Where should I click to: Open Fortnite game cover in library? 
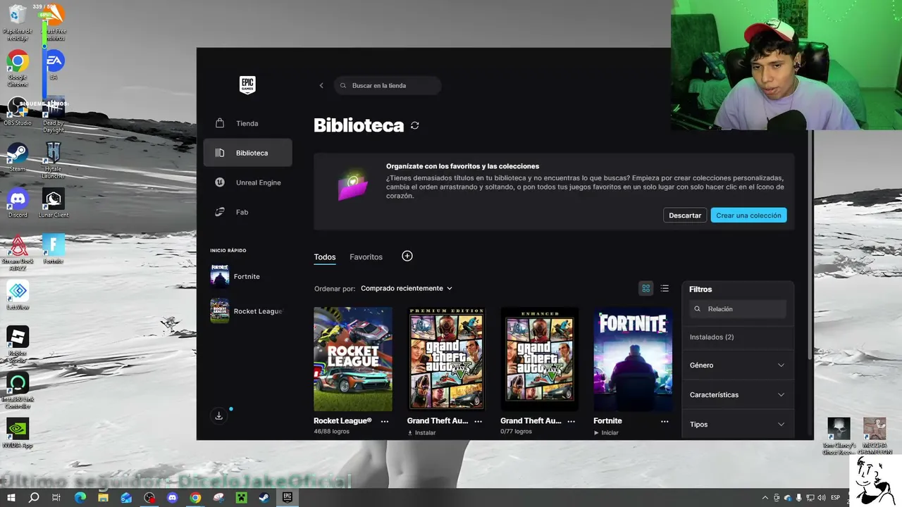(x=633, y=359)
